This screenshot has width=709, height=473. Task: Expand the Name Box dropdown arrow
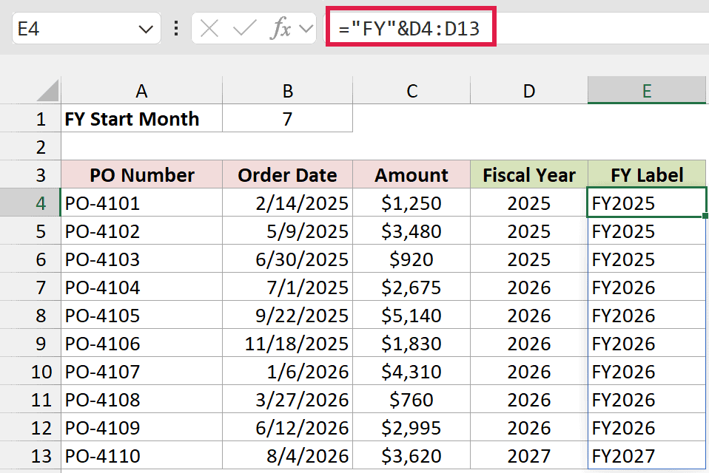pos(146,30)
